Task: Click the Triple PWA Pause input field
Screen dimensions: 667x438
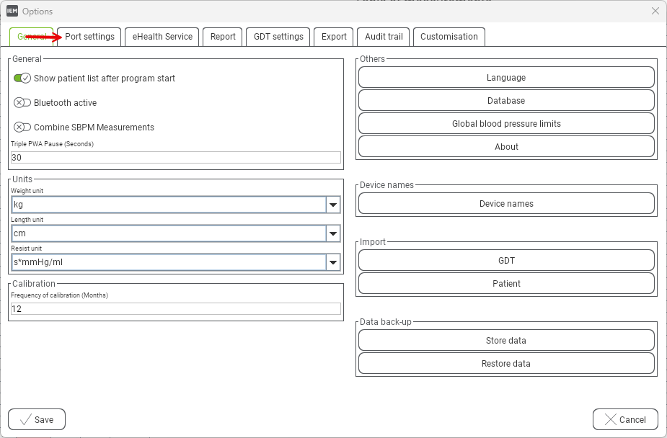Action: tap(175, 158)
